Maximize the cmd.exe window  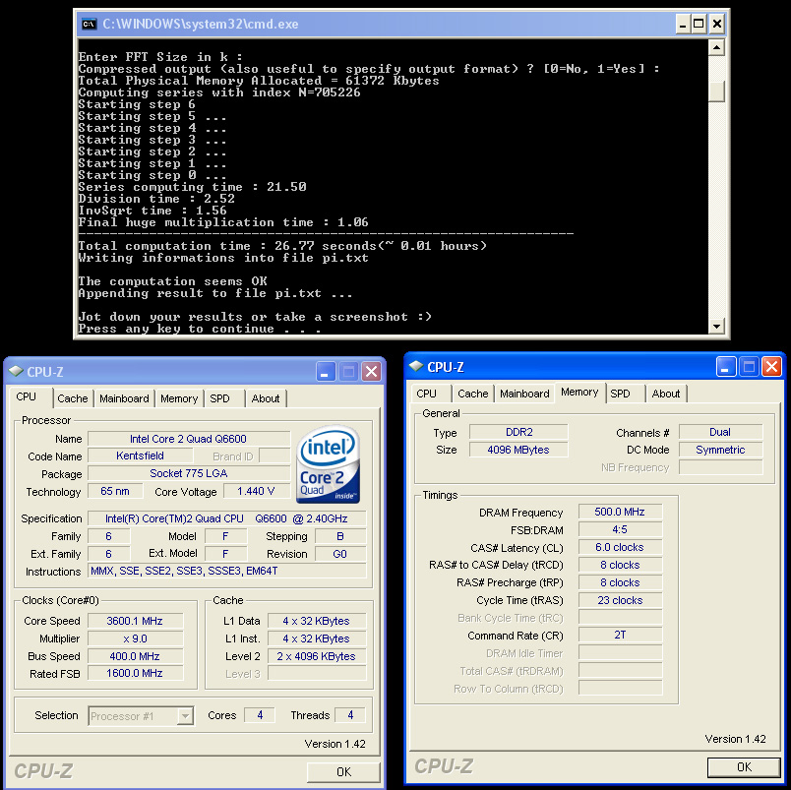(700, 24)
